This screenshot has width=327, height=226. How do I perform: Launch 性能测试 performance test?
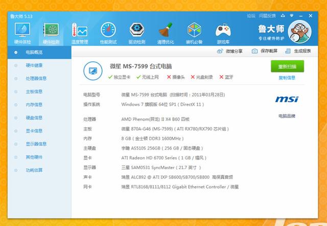click(x=108, y=33)
